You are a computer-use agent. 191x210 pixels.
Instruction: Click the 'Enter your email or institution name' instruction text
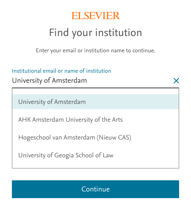click(95, 50)
